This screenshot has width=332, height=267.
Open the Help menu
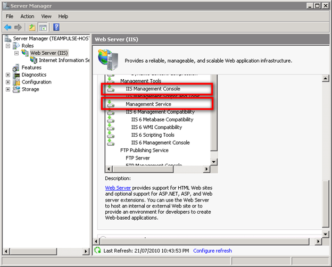tap(63, 16)
